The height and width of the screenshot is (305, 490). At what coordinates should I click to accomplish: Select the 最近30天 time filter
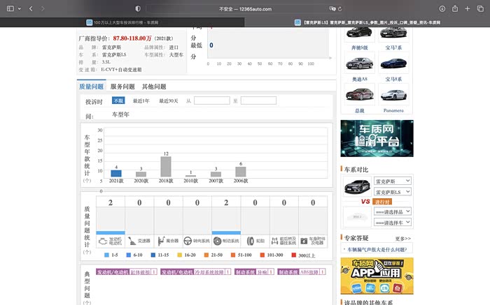tap(168, 101)
